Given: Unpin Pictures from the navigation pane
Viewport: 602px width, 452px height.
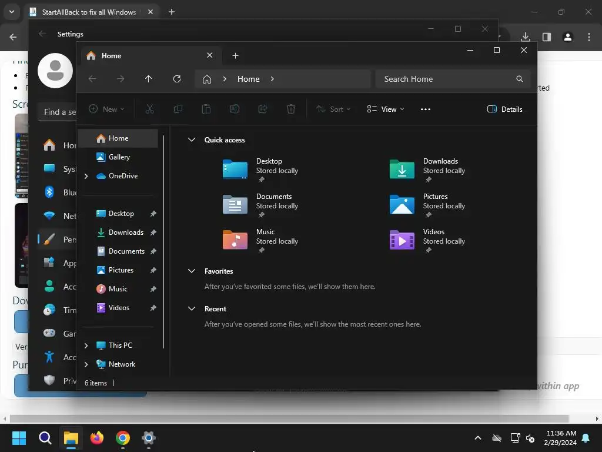Looking at the screenshot, I should [x=153, y=270].
